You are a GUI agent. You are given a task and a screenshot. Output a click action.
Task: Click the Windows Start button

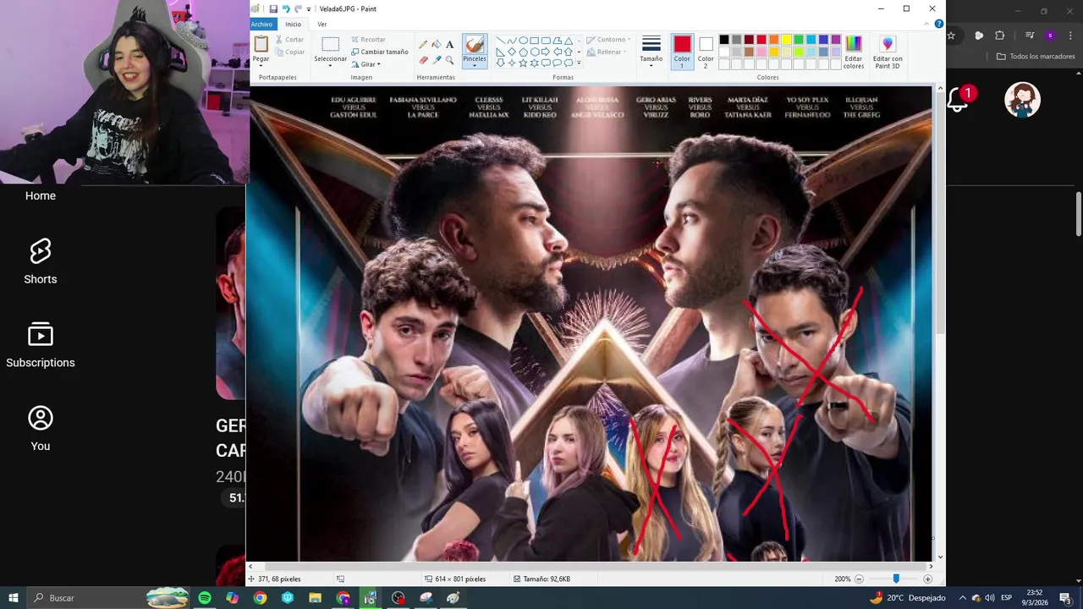(x=13, y=598)
